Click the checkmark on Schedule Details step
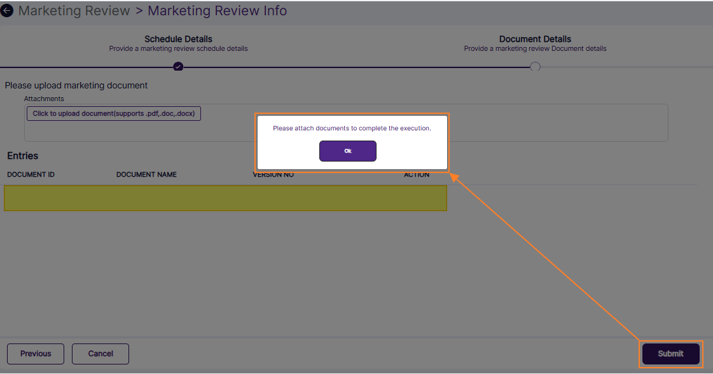The width and height of the screenshot is (713, 374). (x=178, y=66)
